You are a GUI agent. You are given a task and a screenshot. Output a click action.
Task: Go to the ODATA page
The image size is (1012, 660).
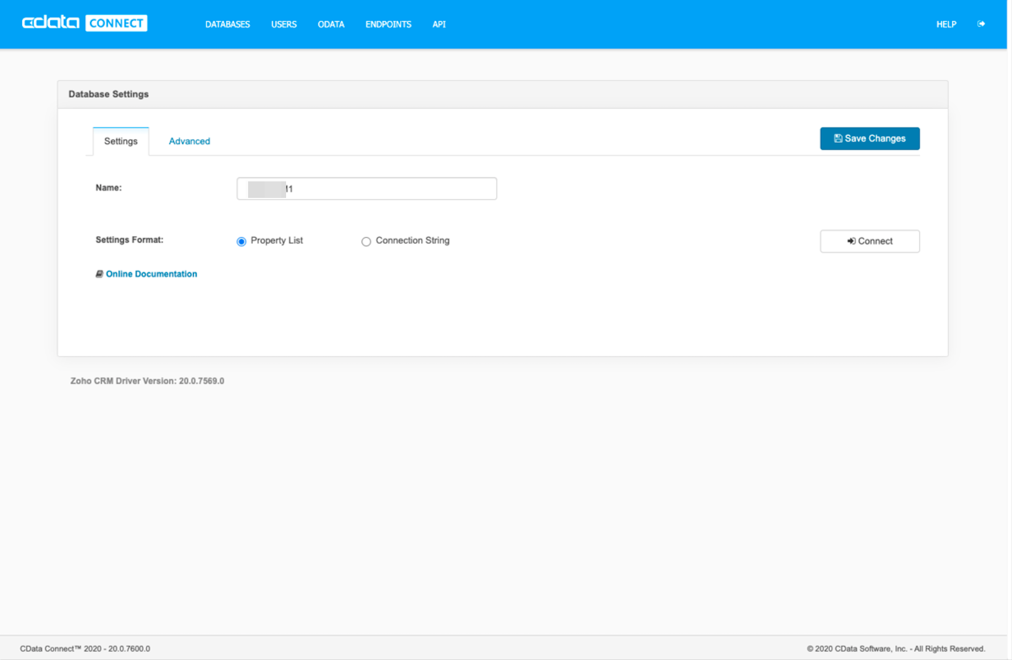(331, 25)
